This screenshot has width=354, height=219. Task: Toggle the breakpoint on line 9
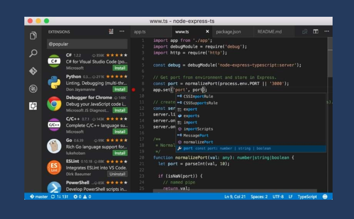tap(133, 90)
